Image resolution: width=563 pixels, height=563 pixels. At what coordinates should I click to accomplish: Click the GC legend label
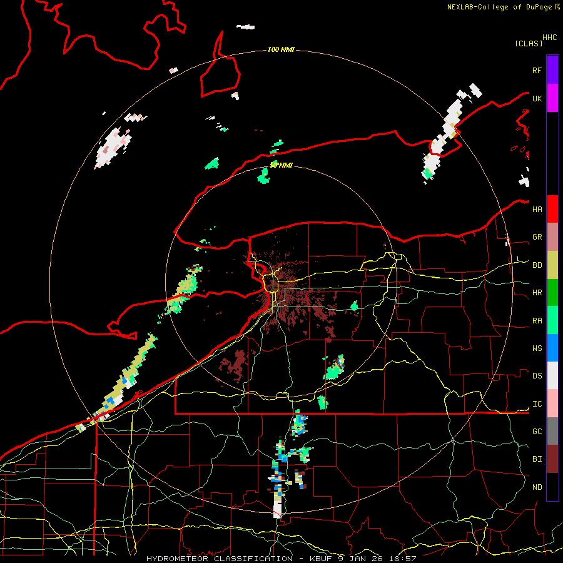(537, 432)
